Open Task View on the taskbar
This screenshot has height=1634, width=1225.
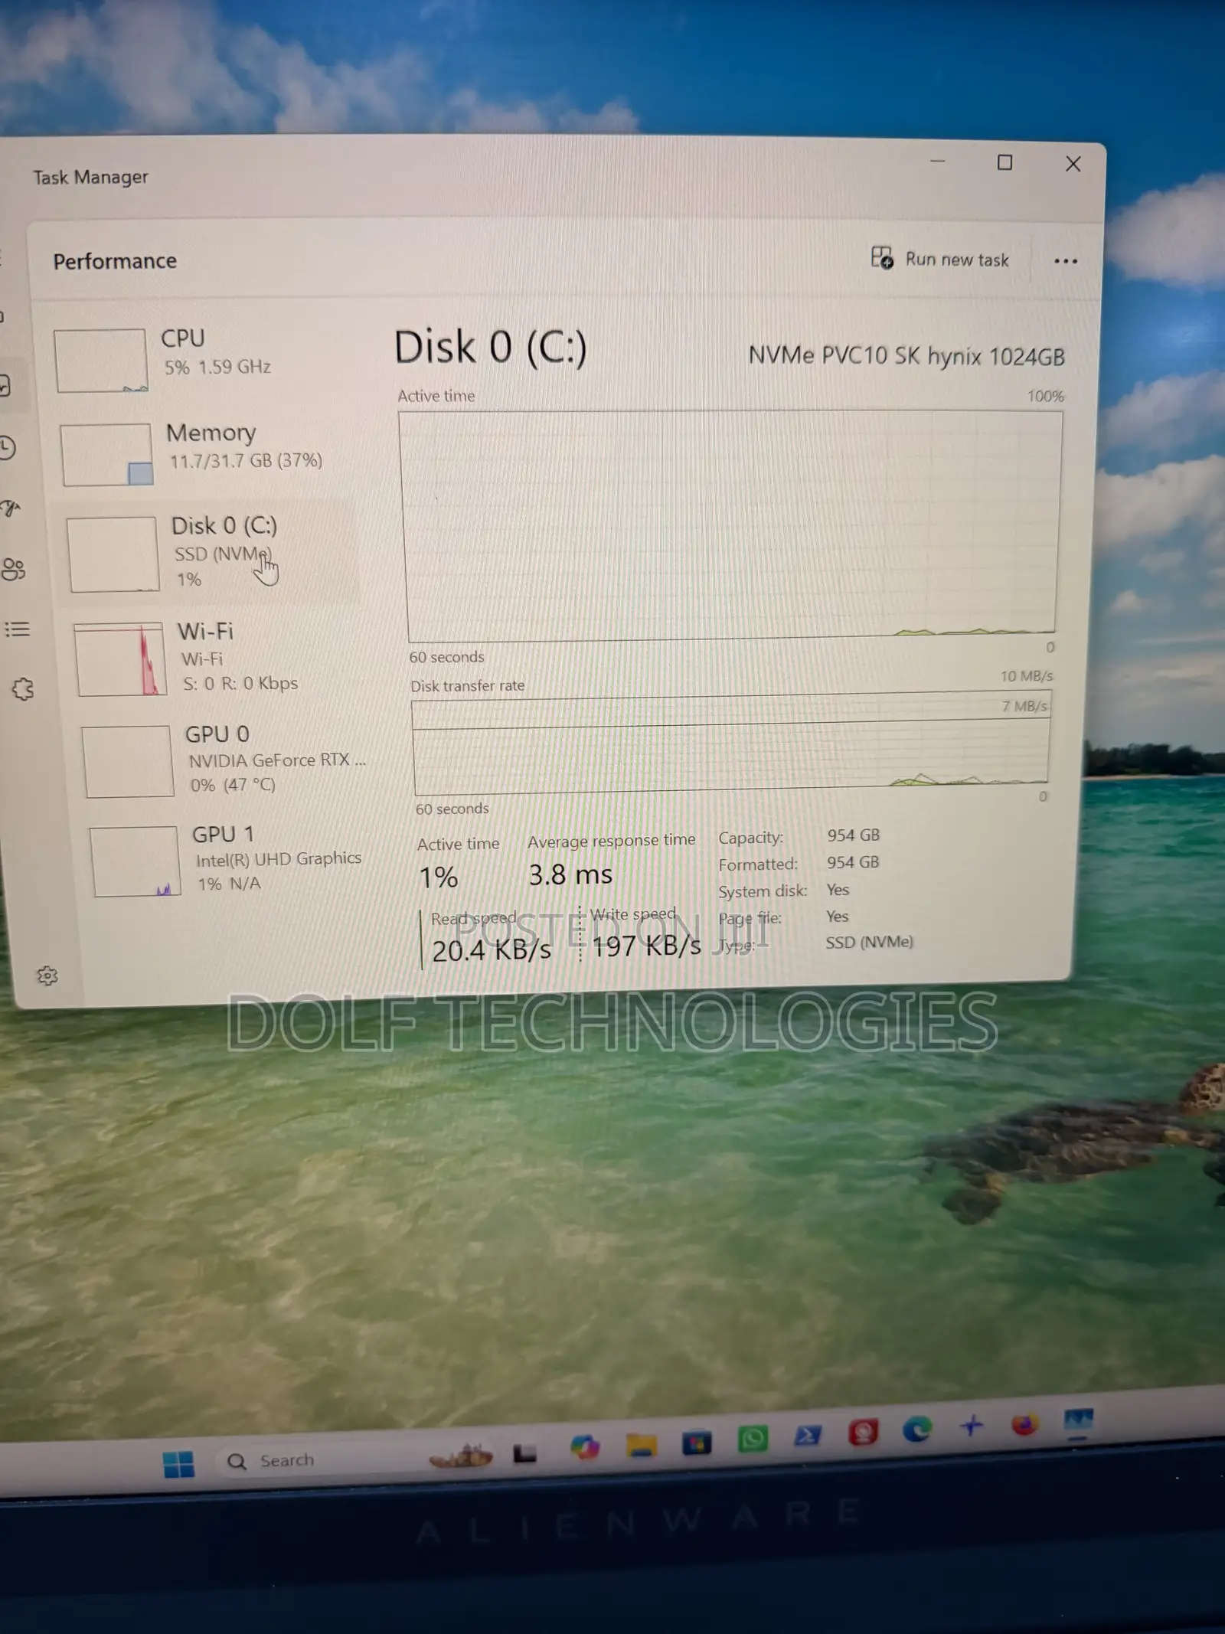(524, 1453)
